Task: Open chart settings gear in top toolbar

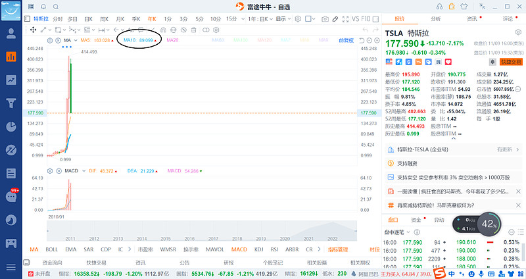Action: tap(298, 19)
